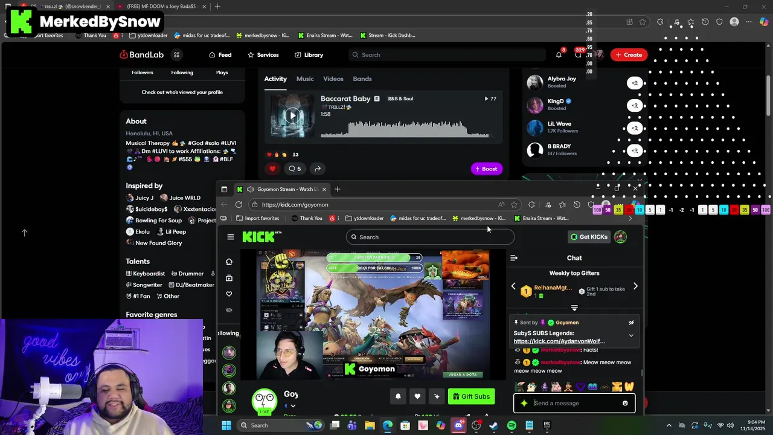Switch to Bands tab on BandLab

point(362,79)
